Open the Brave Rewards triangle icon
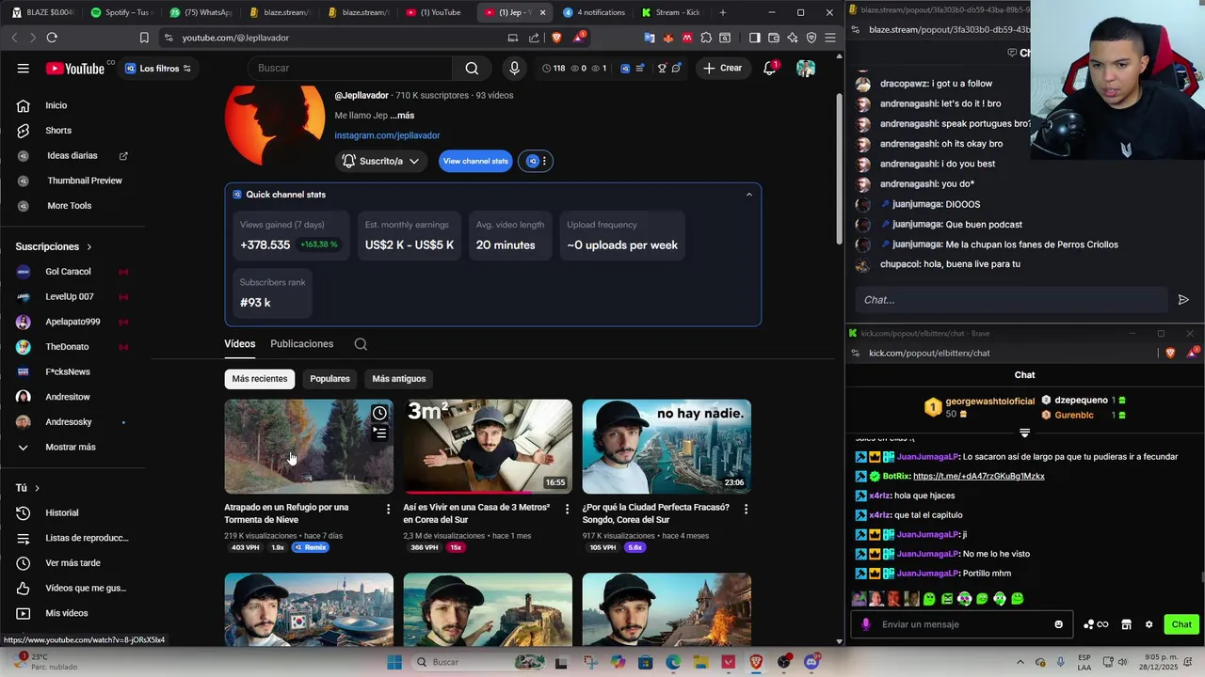This screenshot has width=1205, height=677. [x=578, y=38]
